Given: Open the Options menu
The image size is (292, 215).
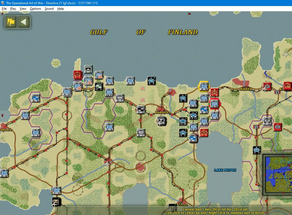Looking at the screenshot, I should [x=36, y=9].
